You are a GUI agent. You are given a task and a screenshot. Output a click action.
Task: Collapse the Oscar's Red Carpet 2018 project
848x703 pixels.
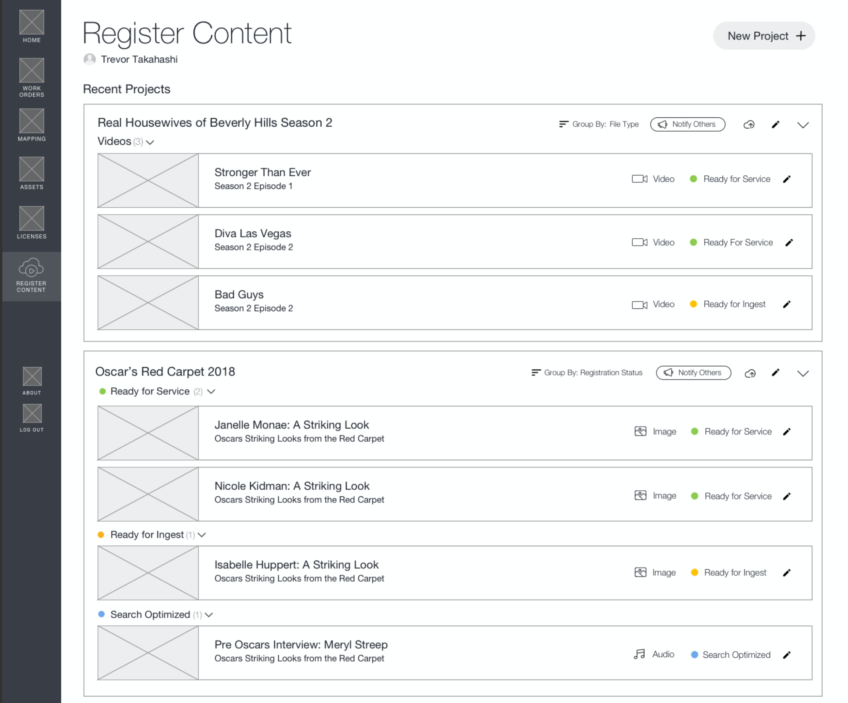tap(803, 373)
